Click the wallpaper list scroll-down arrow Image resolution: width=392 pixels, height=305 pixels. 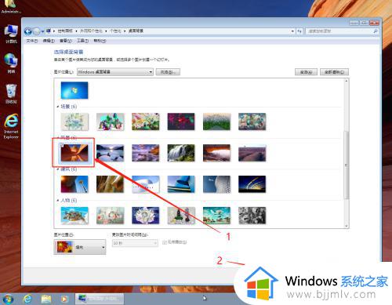point(347,226)
